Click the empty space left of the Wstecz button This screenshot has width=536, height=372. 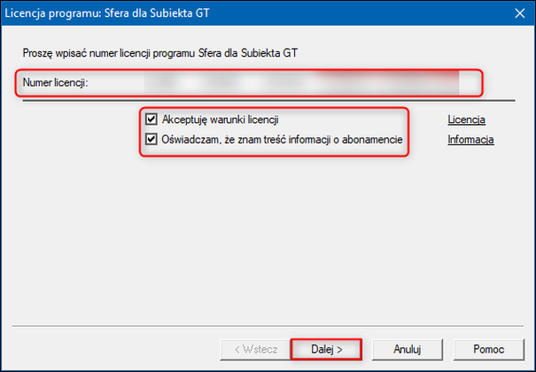click(115, 349)
